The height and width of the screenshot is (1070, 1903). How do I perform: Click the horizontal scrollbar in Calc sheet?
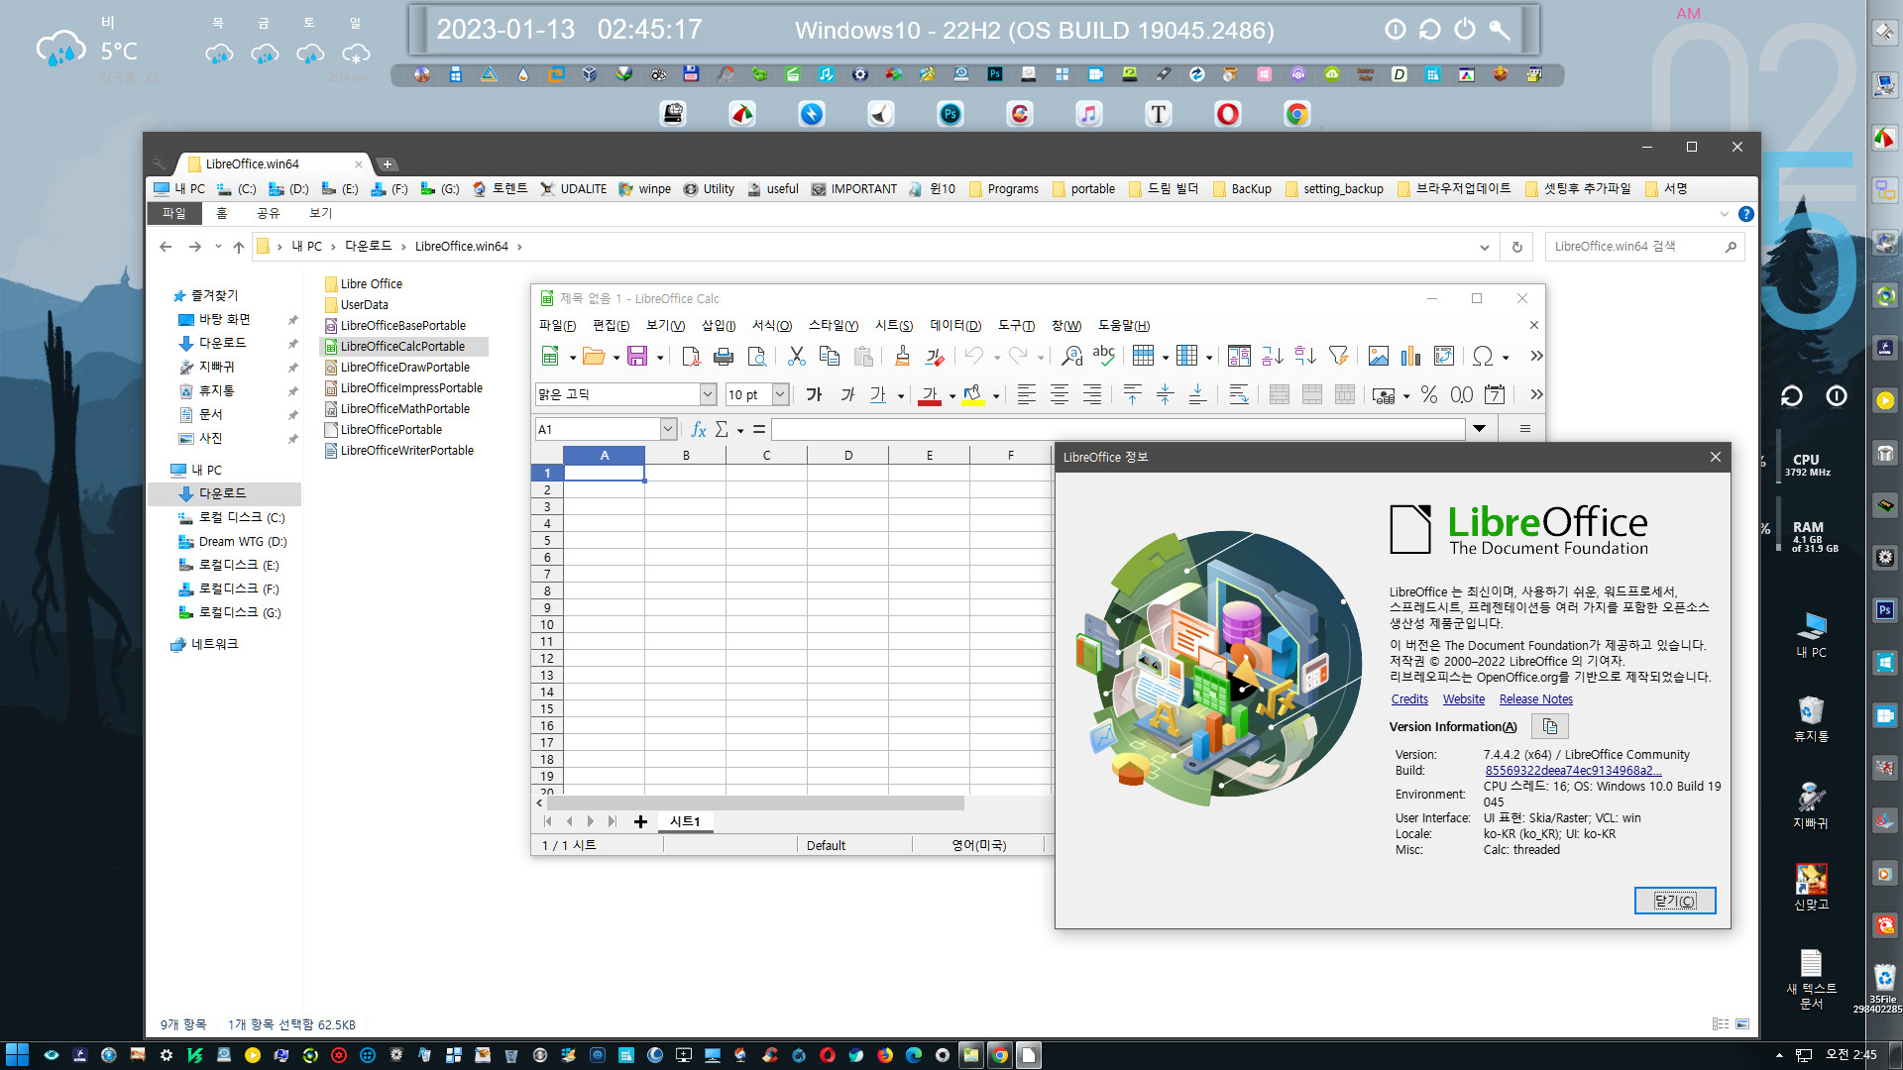[755, 803]
